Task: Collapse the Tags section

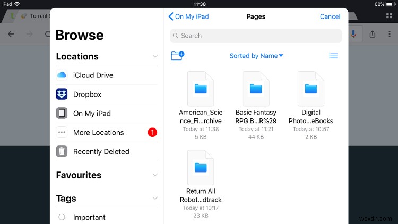Action: coord(155,198)
